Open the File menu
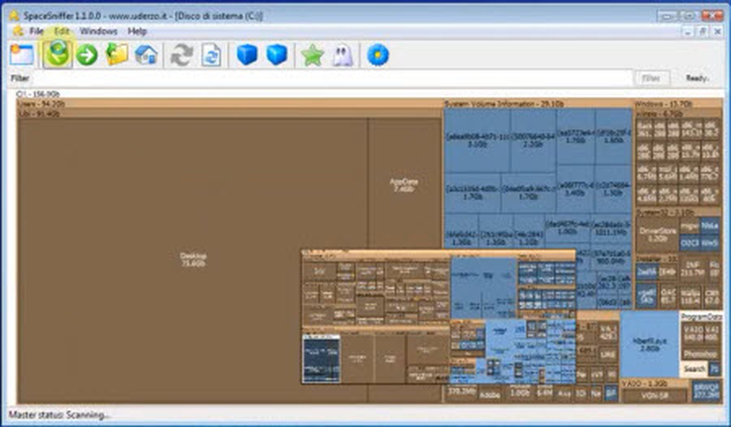 pyautogui.click(x=36, y=30)
